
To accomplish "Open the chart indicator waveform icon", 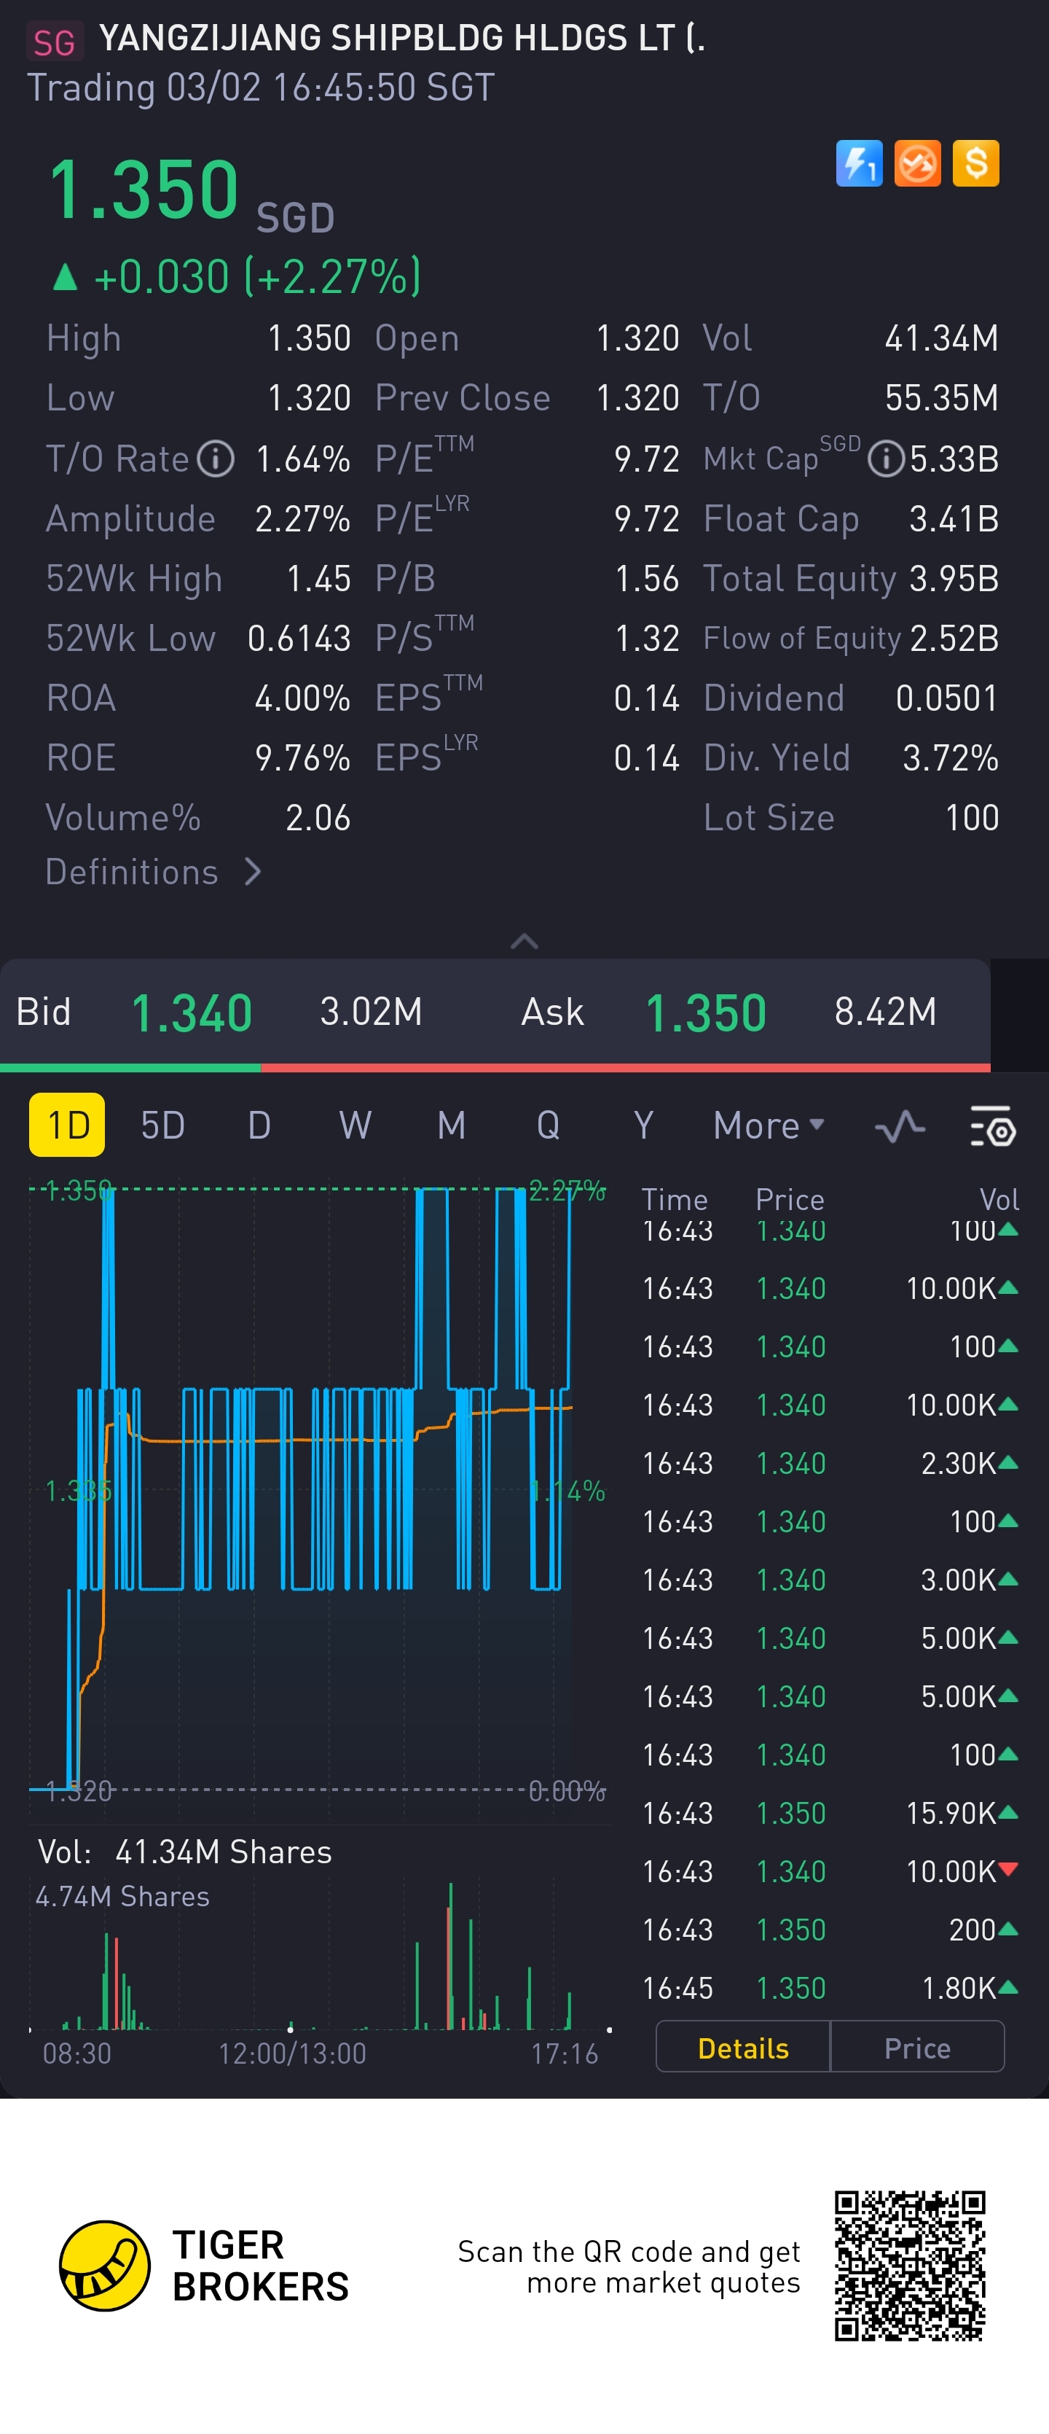I will [x=899, y=1126].
